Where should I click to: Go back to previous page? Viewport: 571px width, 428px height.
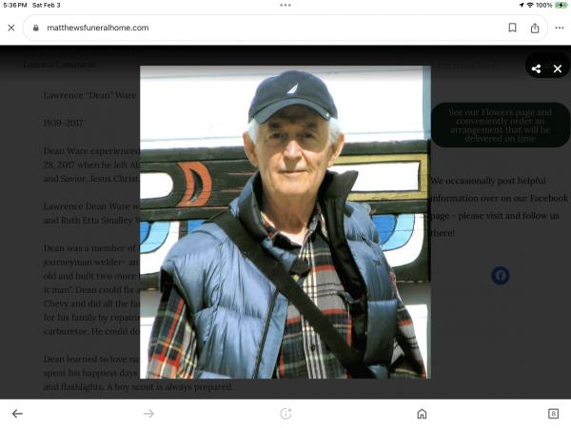tap(17, 414)
